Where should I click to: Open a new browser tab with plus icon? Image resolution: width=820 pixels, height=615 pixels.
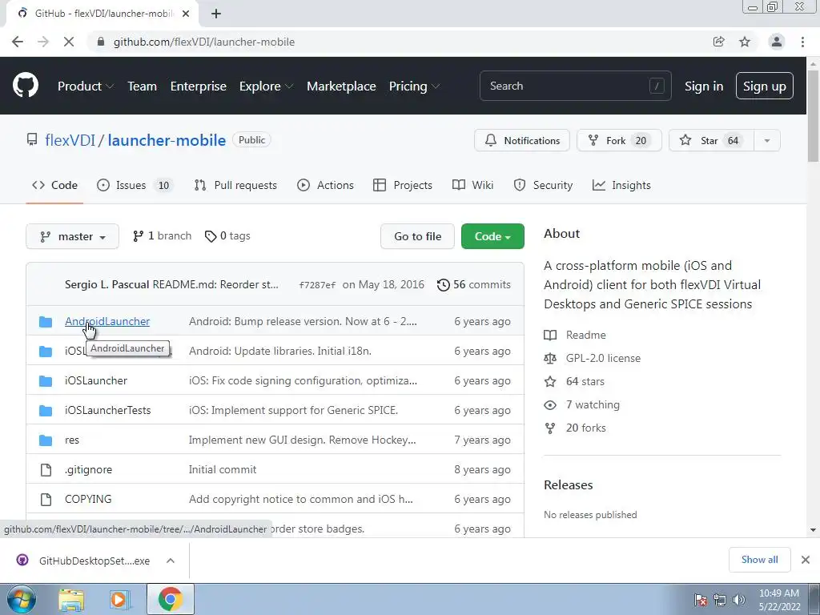216,14
